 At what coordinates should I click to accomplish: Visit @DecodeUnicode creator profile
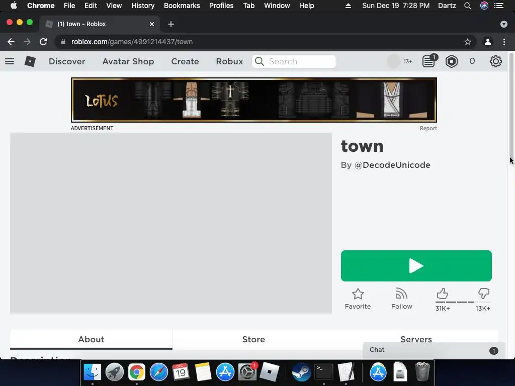(392, 165)
